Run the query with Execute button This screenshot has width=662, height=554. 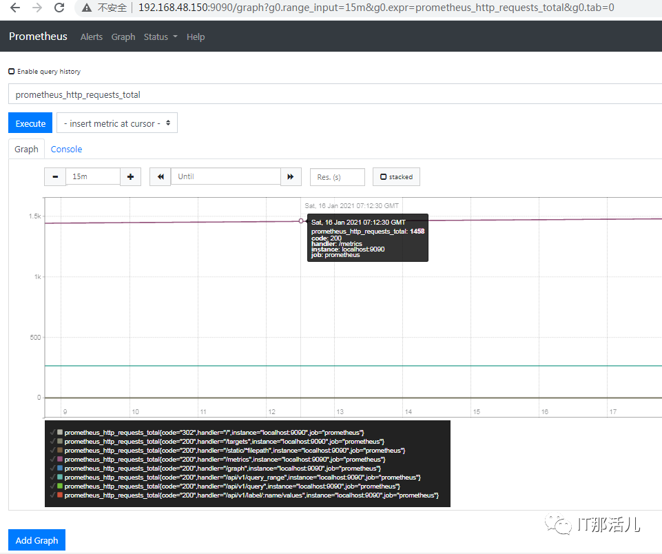30,123
